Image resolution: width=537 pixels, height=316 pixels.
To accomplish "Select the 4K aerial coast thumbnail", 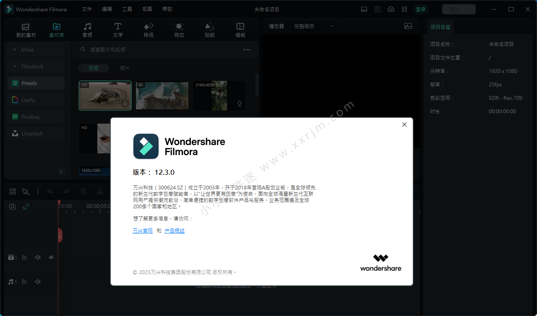I will click(x=162, y=96).
